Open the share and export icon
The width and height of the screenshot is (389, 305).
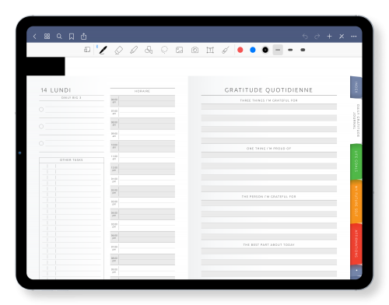coord(83,37)
